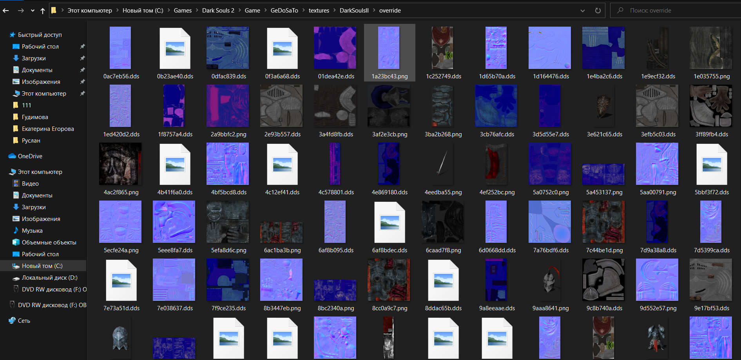
Task: Navigate to Dark Souls 2 breadcrumb
Action: click(x=218, y=11)
